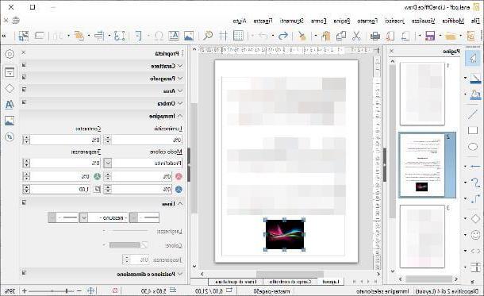The width and height of the screenshot is (484, 296).
Task: Open the Shapes deck in the sidebar
Action: (10, 89)
